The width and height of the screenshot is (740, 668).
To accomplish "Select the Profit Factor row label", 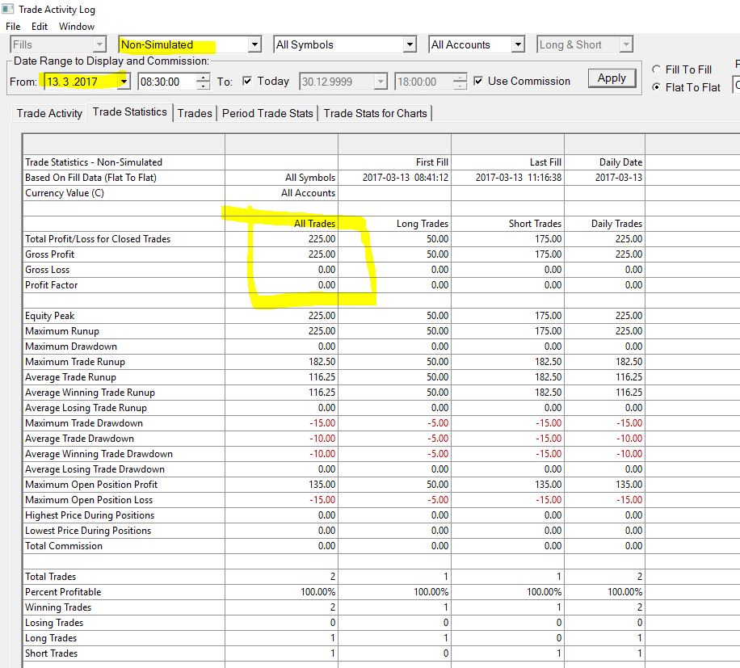I will 52,285.
